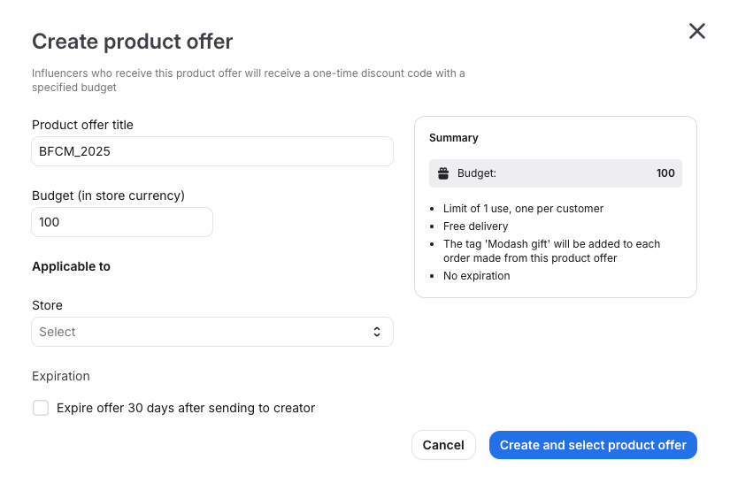Click the 'Applicable to' section heading
The image size is (730, 491).
click(71, 266)
